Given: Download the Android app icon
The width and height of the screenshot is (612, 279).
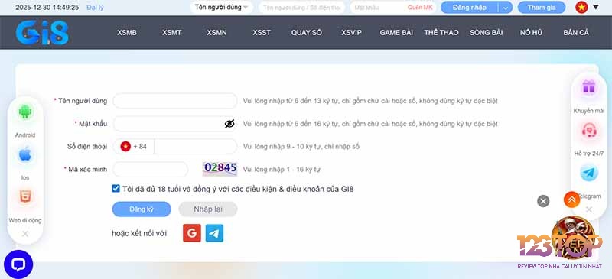Looking at the screenshot, I should 25,112.
